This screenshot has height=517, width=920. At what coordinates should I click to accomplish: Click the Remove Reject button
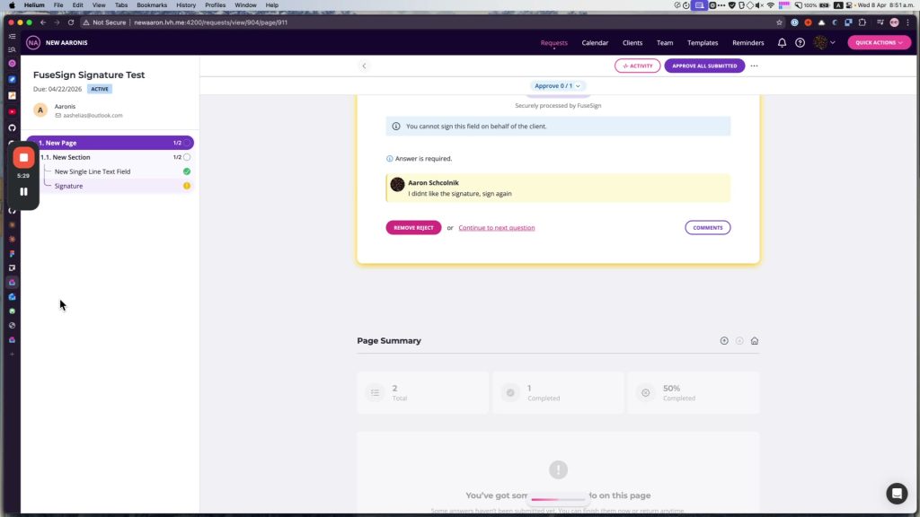(413, 227)
